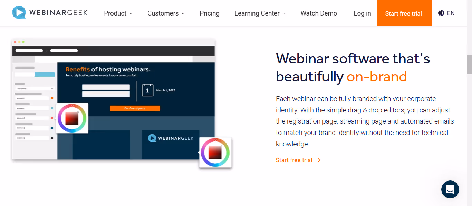The width and height of the screenshot is (472, 206).
Task: Open the Watch Demo link
Action: click(x=319, y=13)
